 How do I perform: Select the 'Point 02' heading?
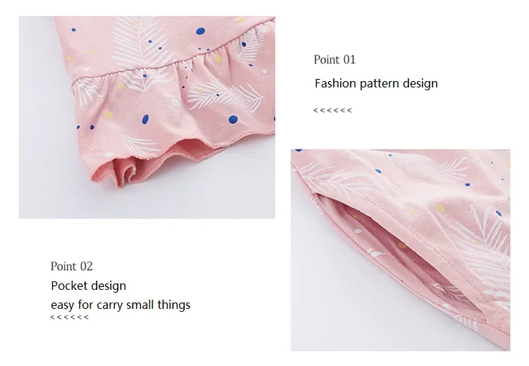71,266
